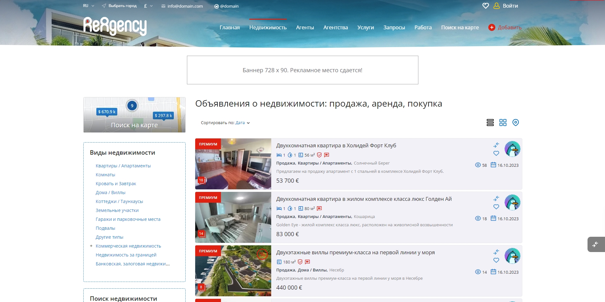
Task: Show listings on map view icon
Action: (x=515, y=123)
